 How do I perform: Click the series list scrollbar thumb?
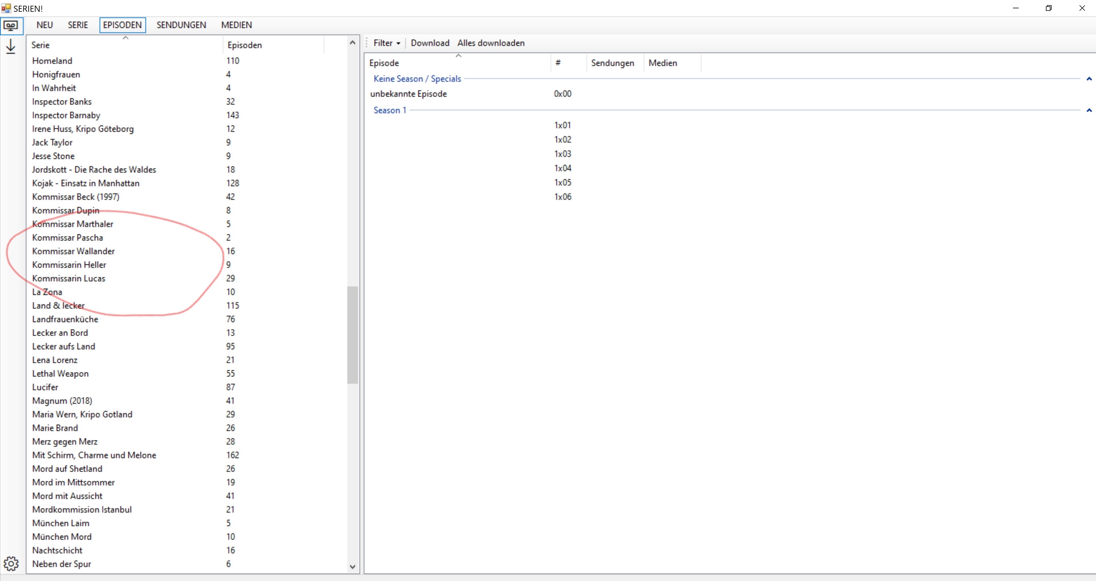352,335
